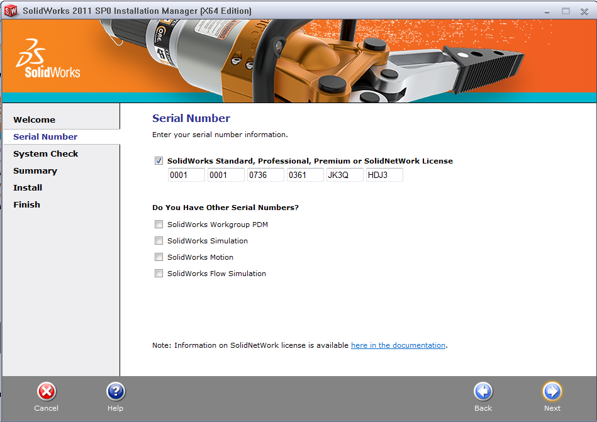Select the Install step in sidebar
The width and height of the screenshot is (597, 422).
point(28,187)
